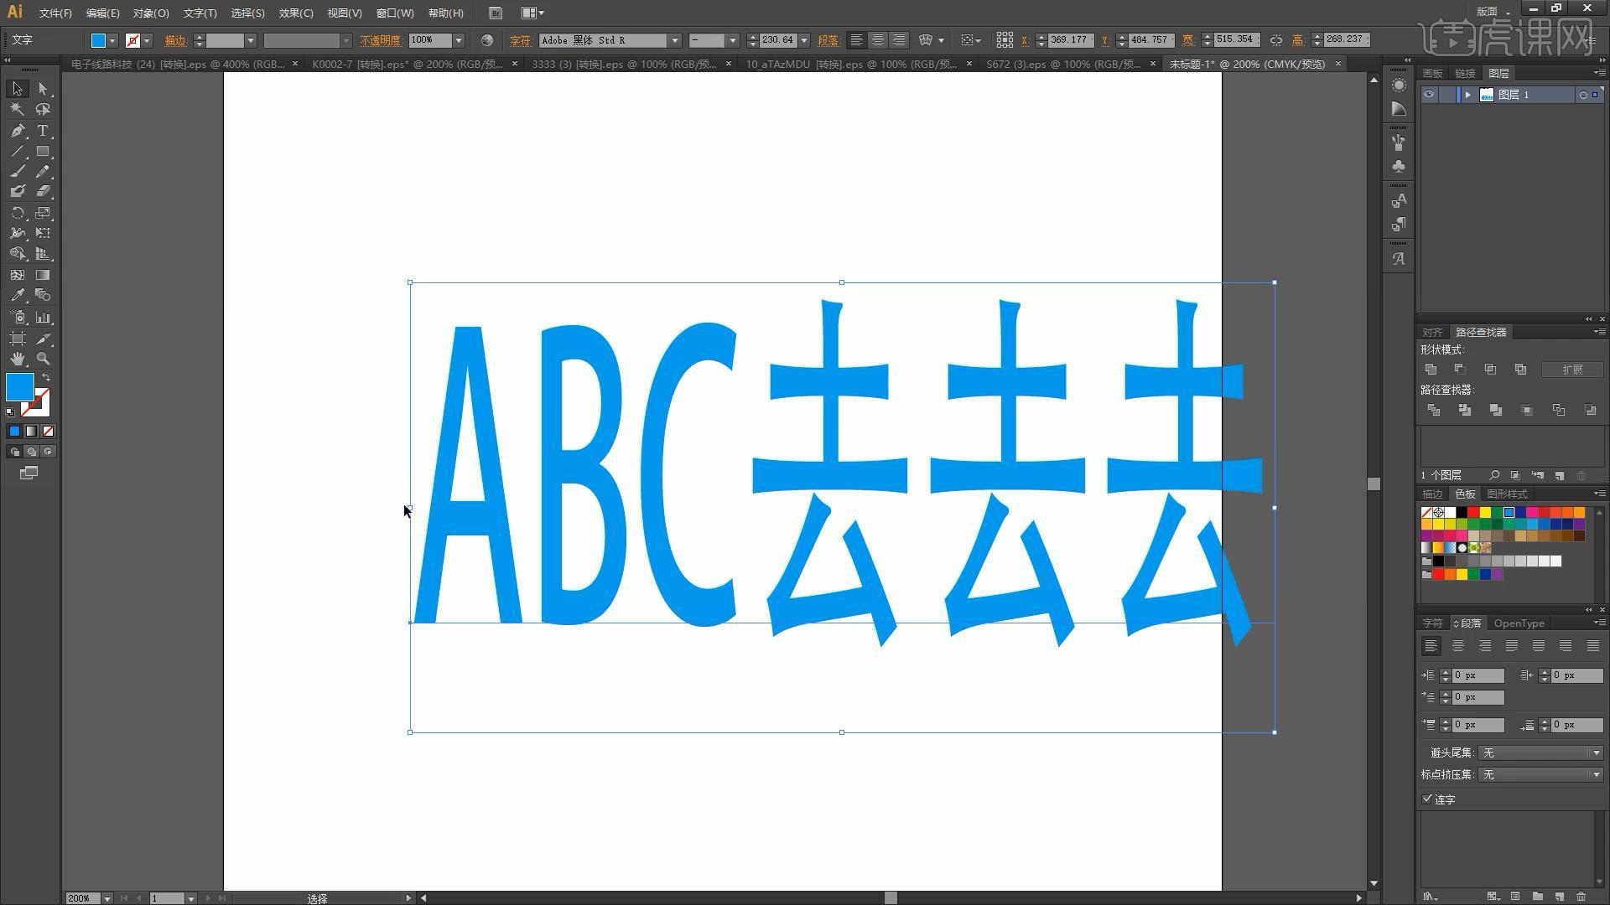Click the X position field 369.177
The width and height of the screenshot is (1610, 905).
[x=1069, y=40]
